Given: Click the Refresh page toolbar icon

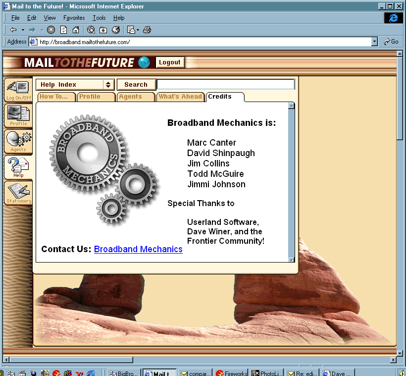Looking at the screenshot, I should pos(64,30).
